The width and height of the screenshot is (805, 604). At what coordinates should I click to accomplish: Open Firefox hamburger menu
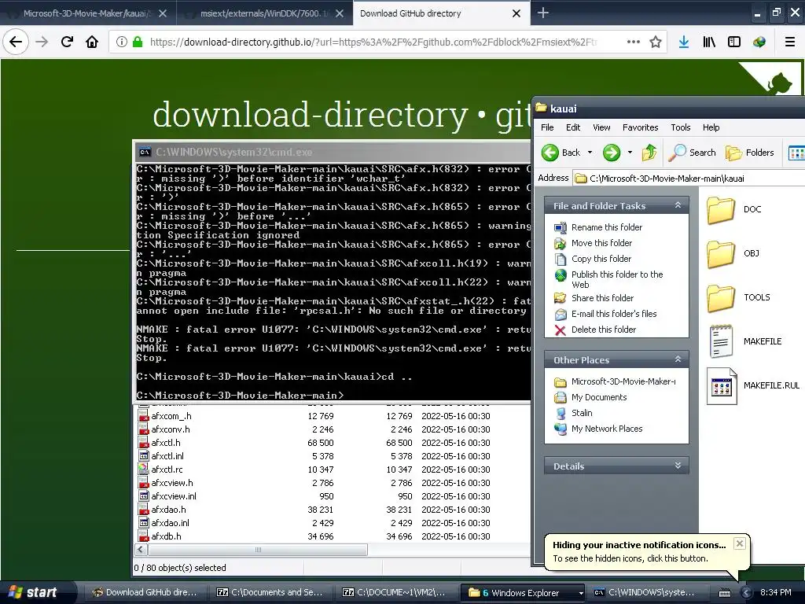(790, 42)
